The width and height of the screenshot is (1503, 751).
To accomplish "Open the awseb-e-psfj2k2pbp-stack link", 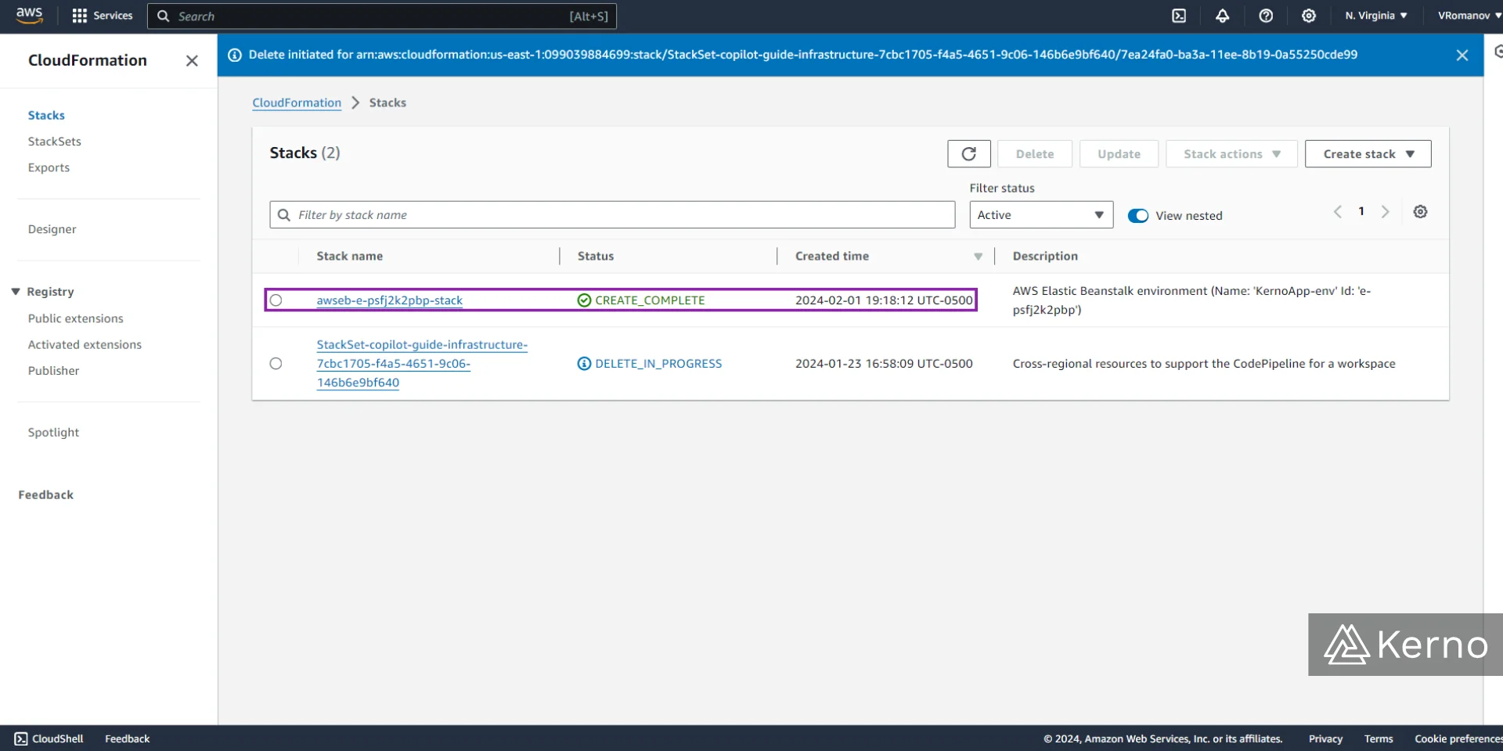I will tap(390, 300).
